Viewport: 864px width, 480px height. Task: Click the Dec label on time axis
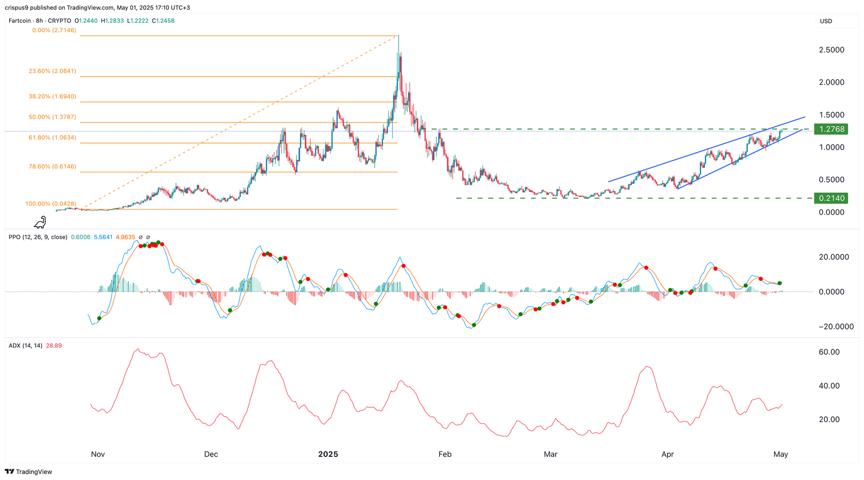(x=211, y=454)
